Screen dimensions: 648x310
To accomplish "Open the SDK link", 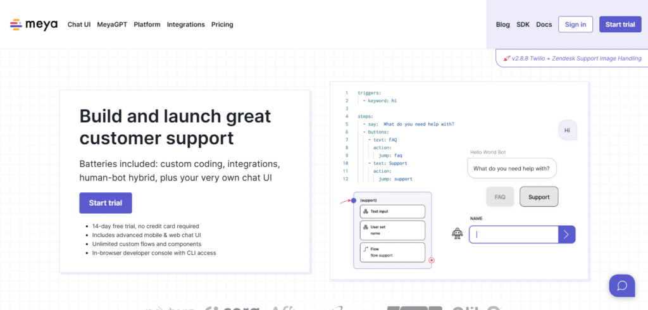I will click(523, 25).
